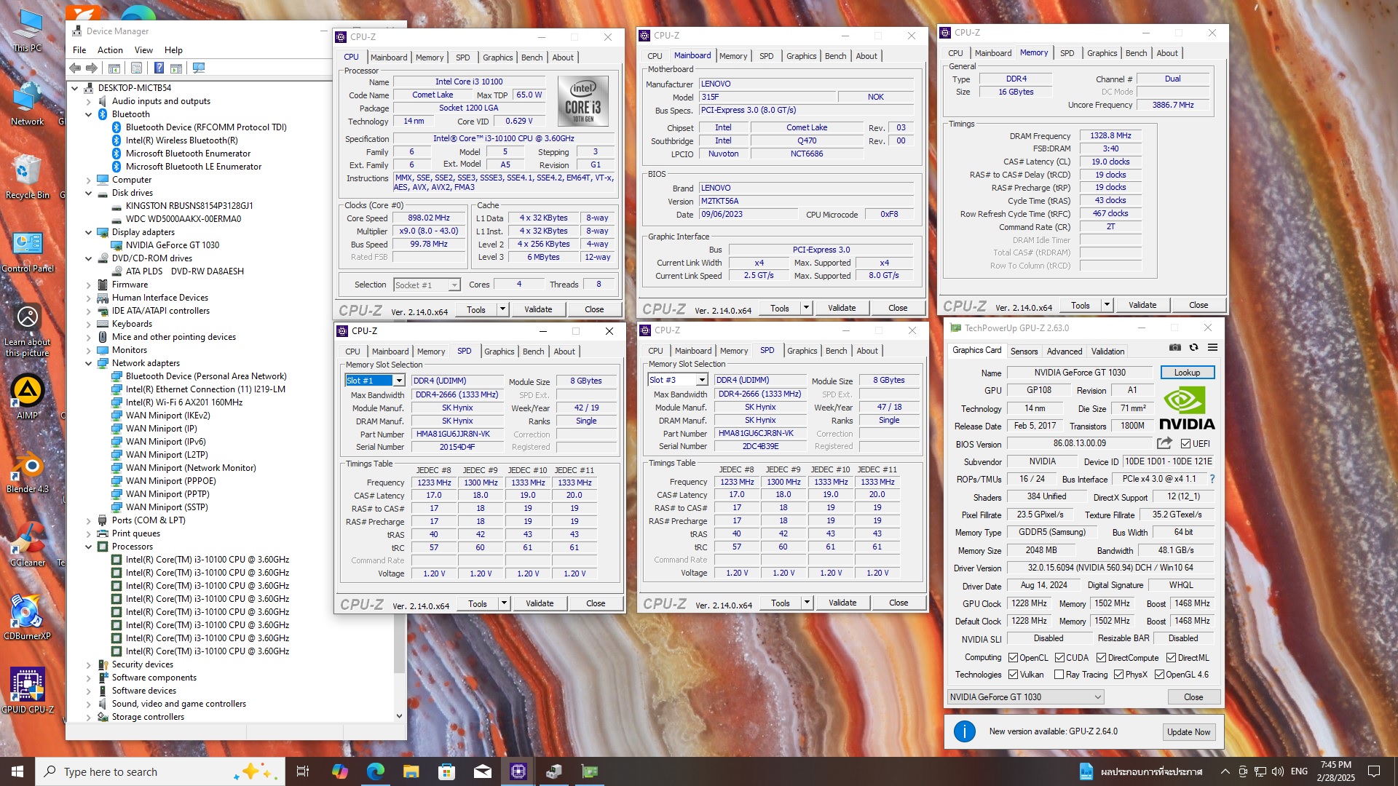The width and height of the screenshot is (1398, 786).
Task: Select NVIDIA GeForce GT 1030 in Device Manager tree
Action: click(x=172, y=245)
